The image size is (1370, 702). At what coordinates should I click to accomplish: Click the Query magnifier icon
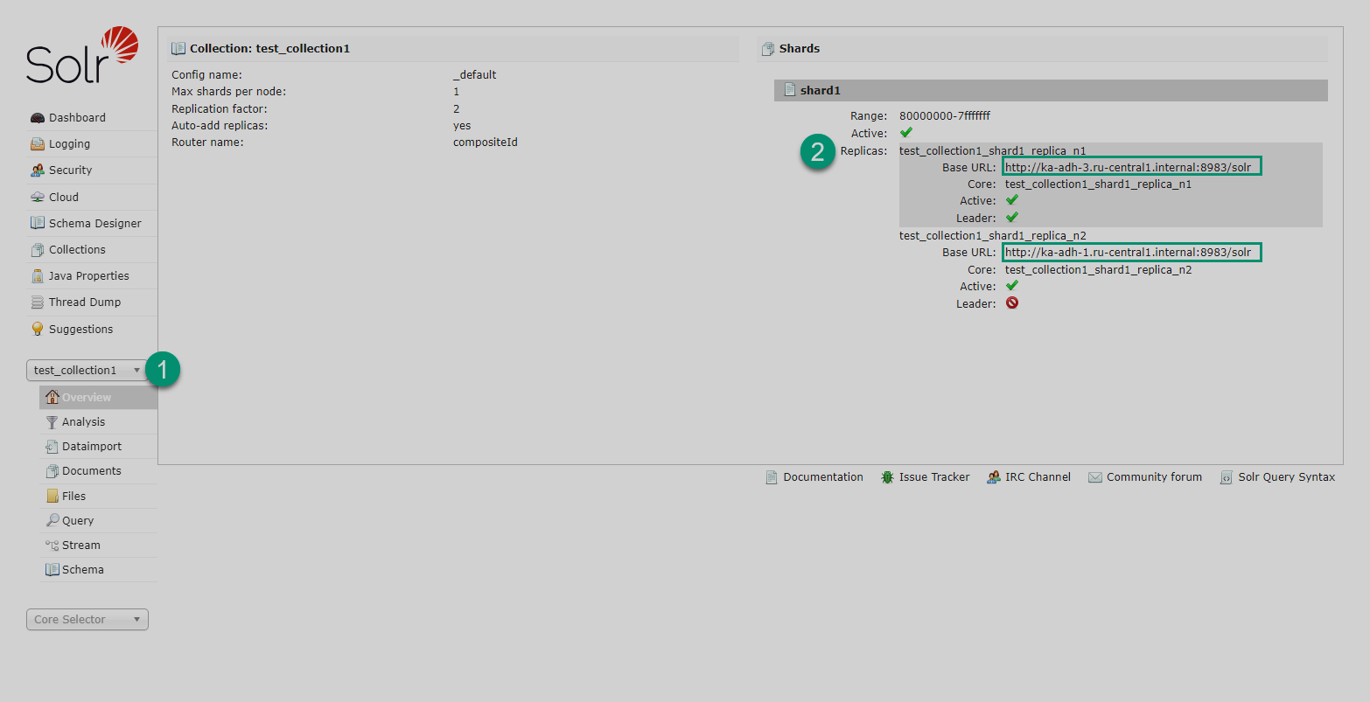click(x=52, y=521)
